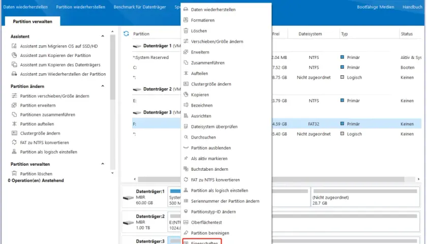This screenshot has height=244, width=427.
Task: Sort by the Typ column header
Action: point(344,34)
